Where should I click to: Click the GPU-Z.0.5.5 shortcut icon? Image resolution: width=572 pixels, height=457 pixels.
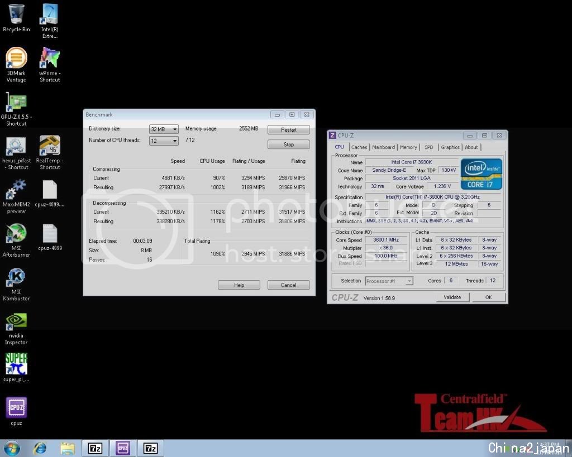click(16, 109)
